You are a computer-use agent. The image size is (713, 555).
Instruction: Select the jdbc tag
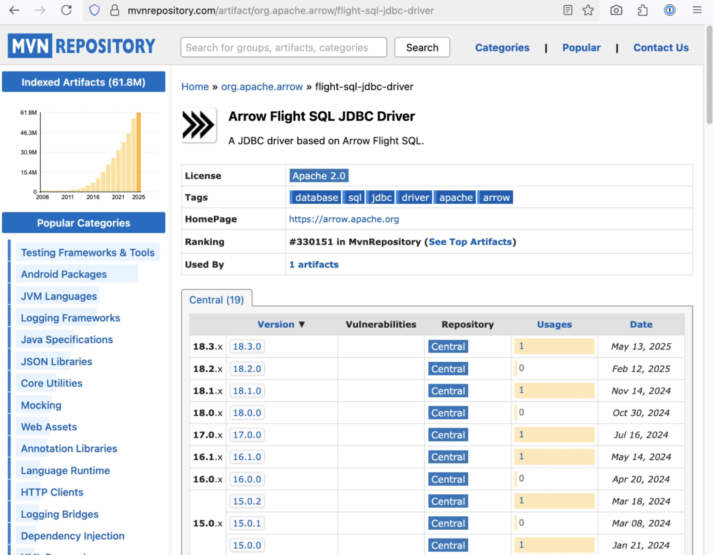(x=381, y=198)
